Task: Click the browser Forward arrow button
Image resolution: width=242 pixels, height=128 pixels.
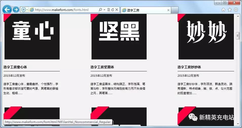Action: pyautogui.click(x=16, y=10)
